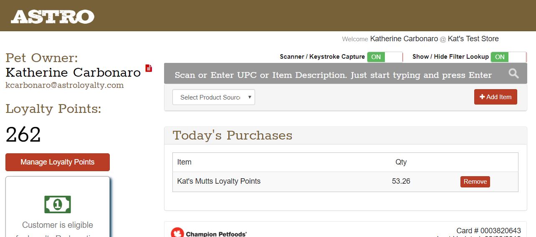Screen dimensions: 536x237
Task: Click the Qty column header
Action: tap(401, 162)
